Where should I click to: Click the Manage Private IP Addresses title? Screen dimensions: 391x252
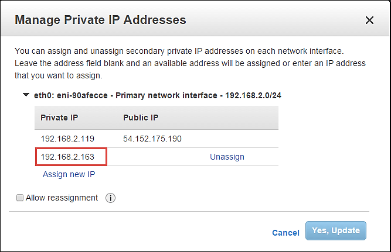(x=100, y=20)
